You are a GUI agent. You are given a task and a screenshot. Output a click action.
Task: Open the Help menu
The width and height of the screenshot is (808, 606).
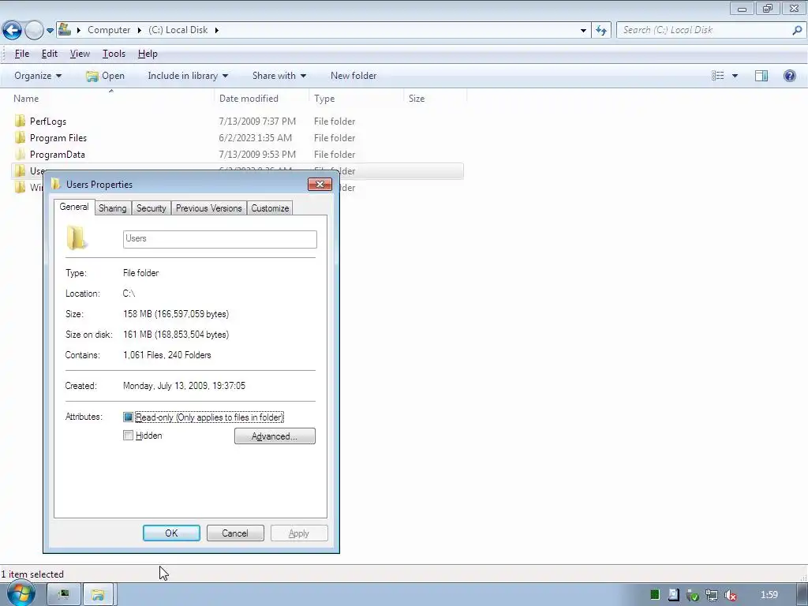pyautogui.click(x=148, y=54)
